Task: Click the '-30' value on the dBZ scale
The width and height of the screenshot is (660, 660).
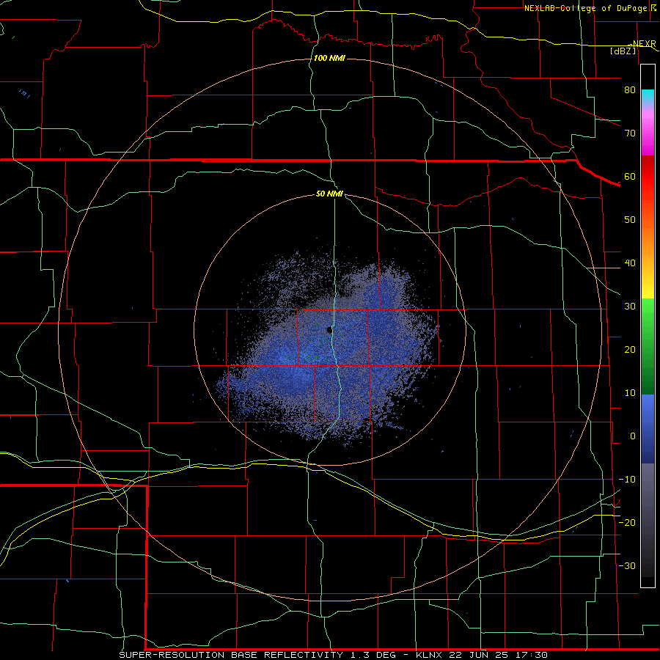Action: pos(627,565)
